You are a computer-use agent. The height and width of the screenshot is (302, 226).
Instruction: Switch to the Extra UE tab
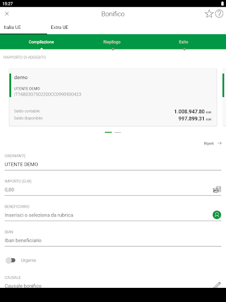(x=59, y=27)
